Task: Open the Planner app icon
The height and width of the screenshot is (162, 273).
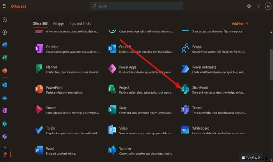Action: tap(39, 69)
